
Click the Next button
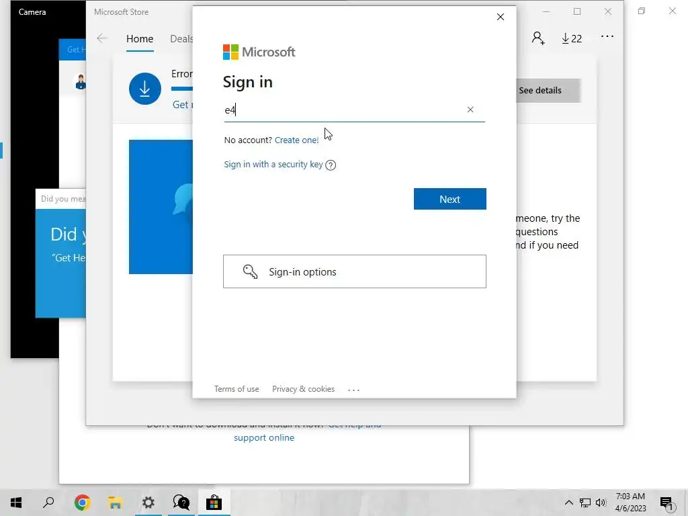pyautogui.click(x=449, y=199)
